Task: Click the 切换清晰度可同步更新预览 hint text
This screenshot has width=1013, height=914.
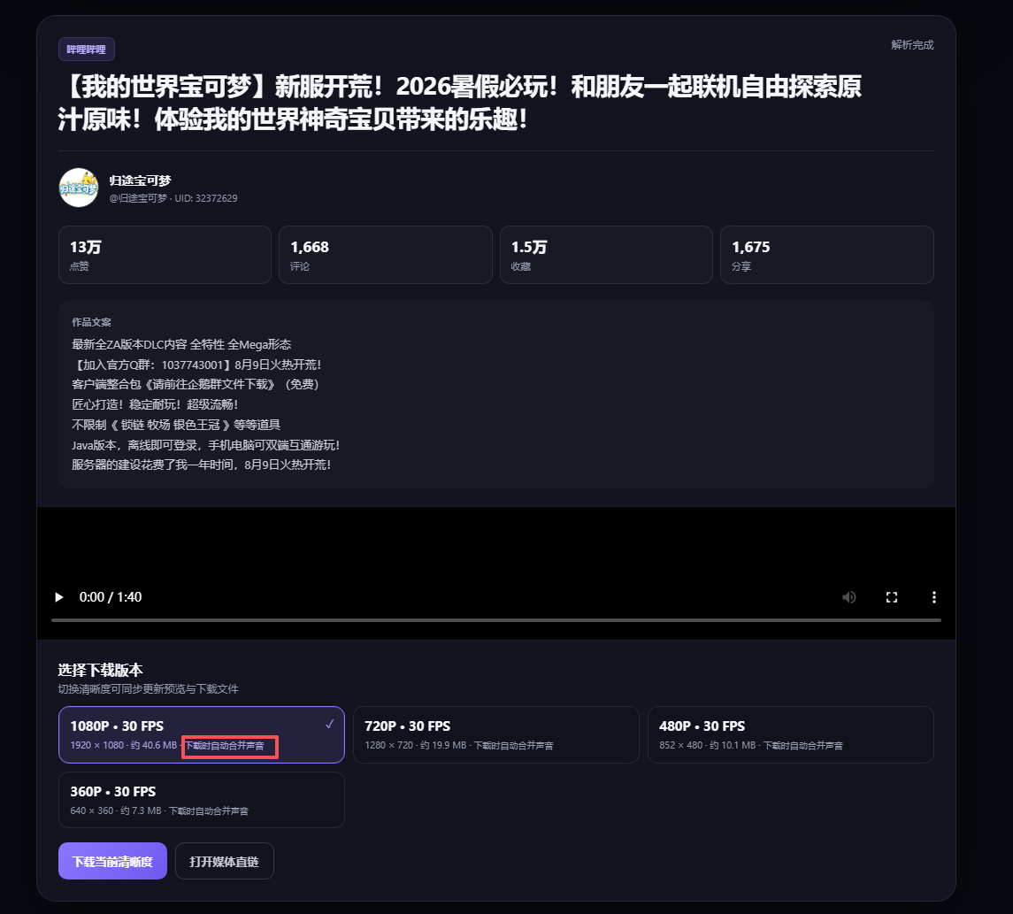Action: click(x=148, y=688)
